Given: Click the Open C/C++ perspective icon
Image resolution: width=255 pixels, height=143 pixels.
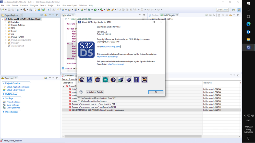Looking at the screenshot, I should (x=239, y=10).
